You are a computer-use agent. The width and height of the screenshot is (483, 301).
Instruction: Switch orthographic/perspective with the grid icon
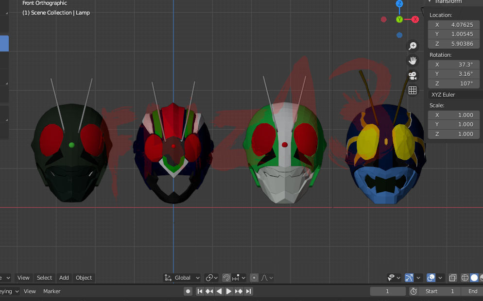pyautogui.click(x=413, y=90)
